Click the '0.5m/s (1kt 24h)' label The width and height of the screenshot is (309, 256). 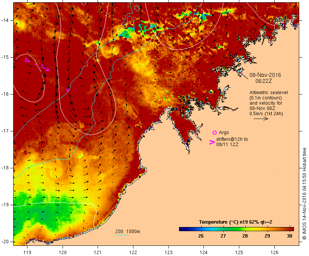[x=266, y=114]
